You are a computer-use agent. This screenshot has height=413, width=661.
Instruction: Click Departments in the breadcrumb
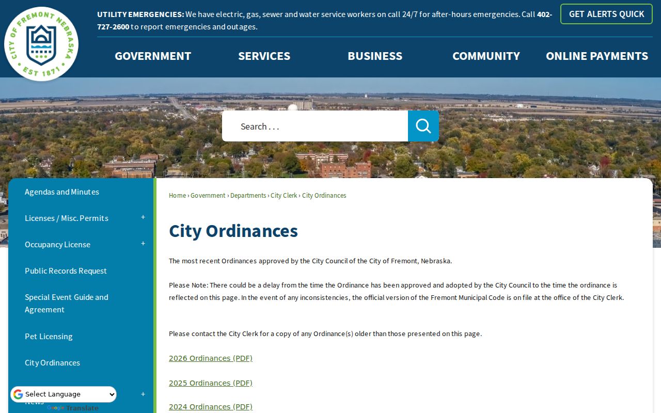point(248,195)
